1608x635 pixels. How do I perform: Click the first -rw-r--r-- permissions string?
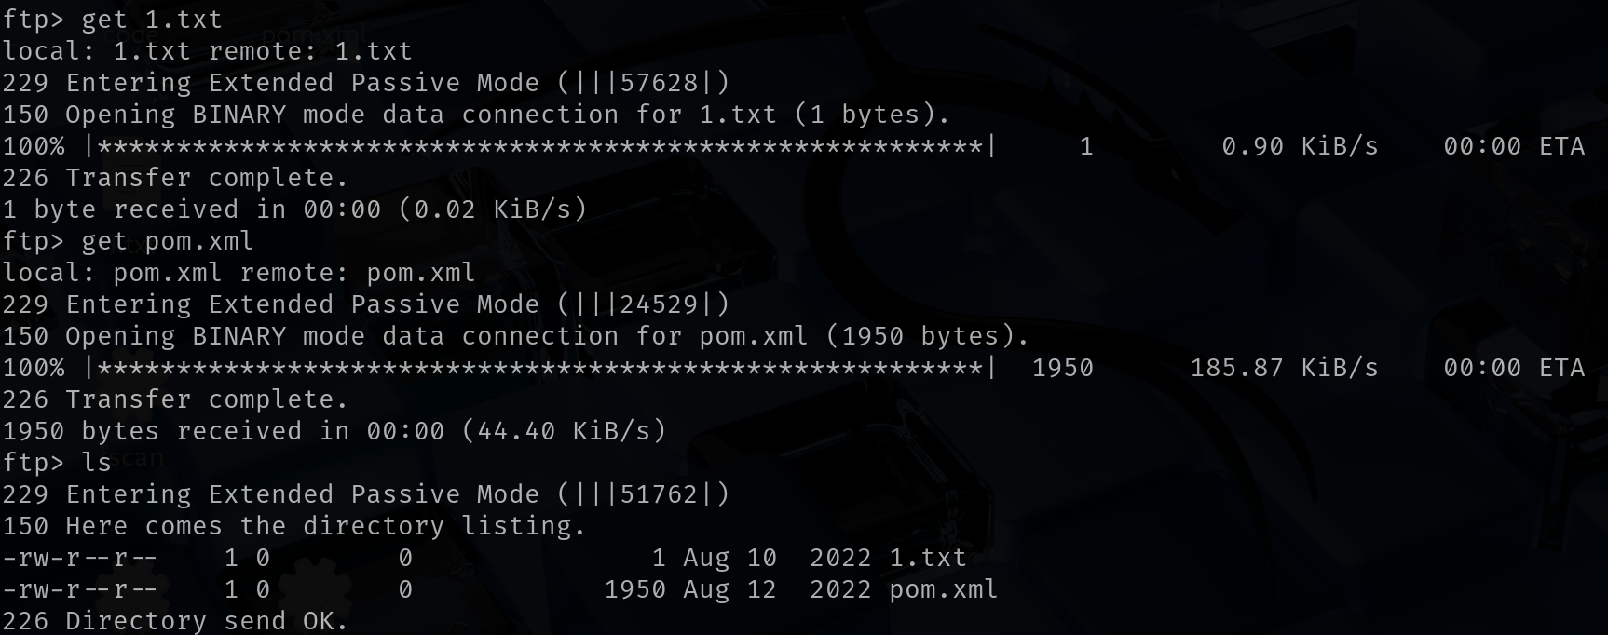coord(80,558)
